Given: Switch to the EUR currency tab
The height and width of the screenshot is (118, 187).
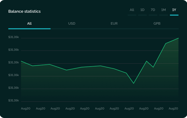Looking at the screenshot, I should [114, 24].
